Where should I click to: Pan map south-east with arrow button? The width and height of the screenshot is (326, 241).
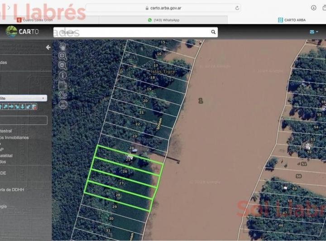coord(17,106)
